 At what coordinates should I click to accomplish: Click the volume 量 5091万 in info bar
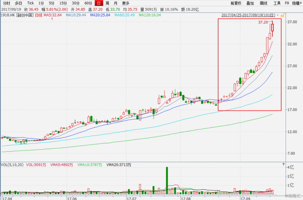(148, 9)
